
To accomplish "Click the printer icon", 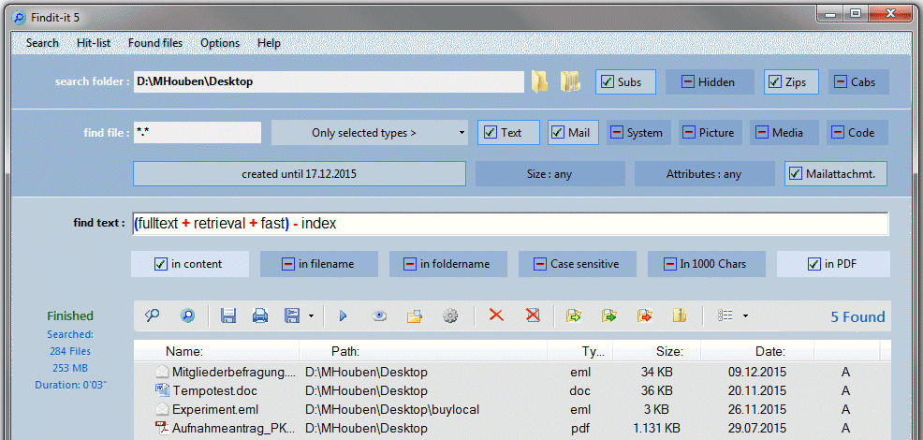I will click(x=260, y=315).
